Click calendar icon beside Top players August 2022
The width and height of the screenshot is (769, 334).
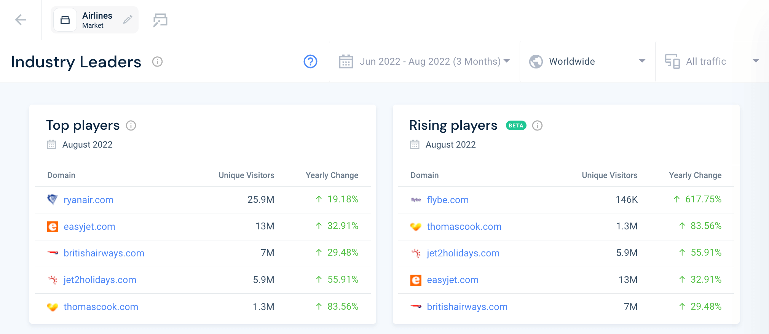[51, 145]
